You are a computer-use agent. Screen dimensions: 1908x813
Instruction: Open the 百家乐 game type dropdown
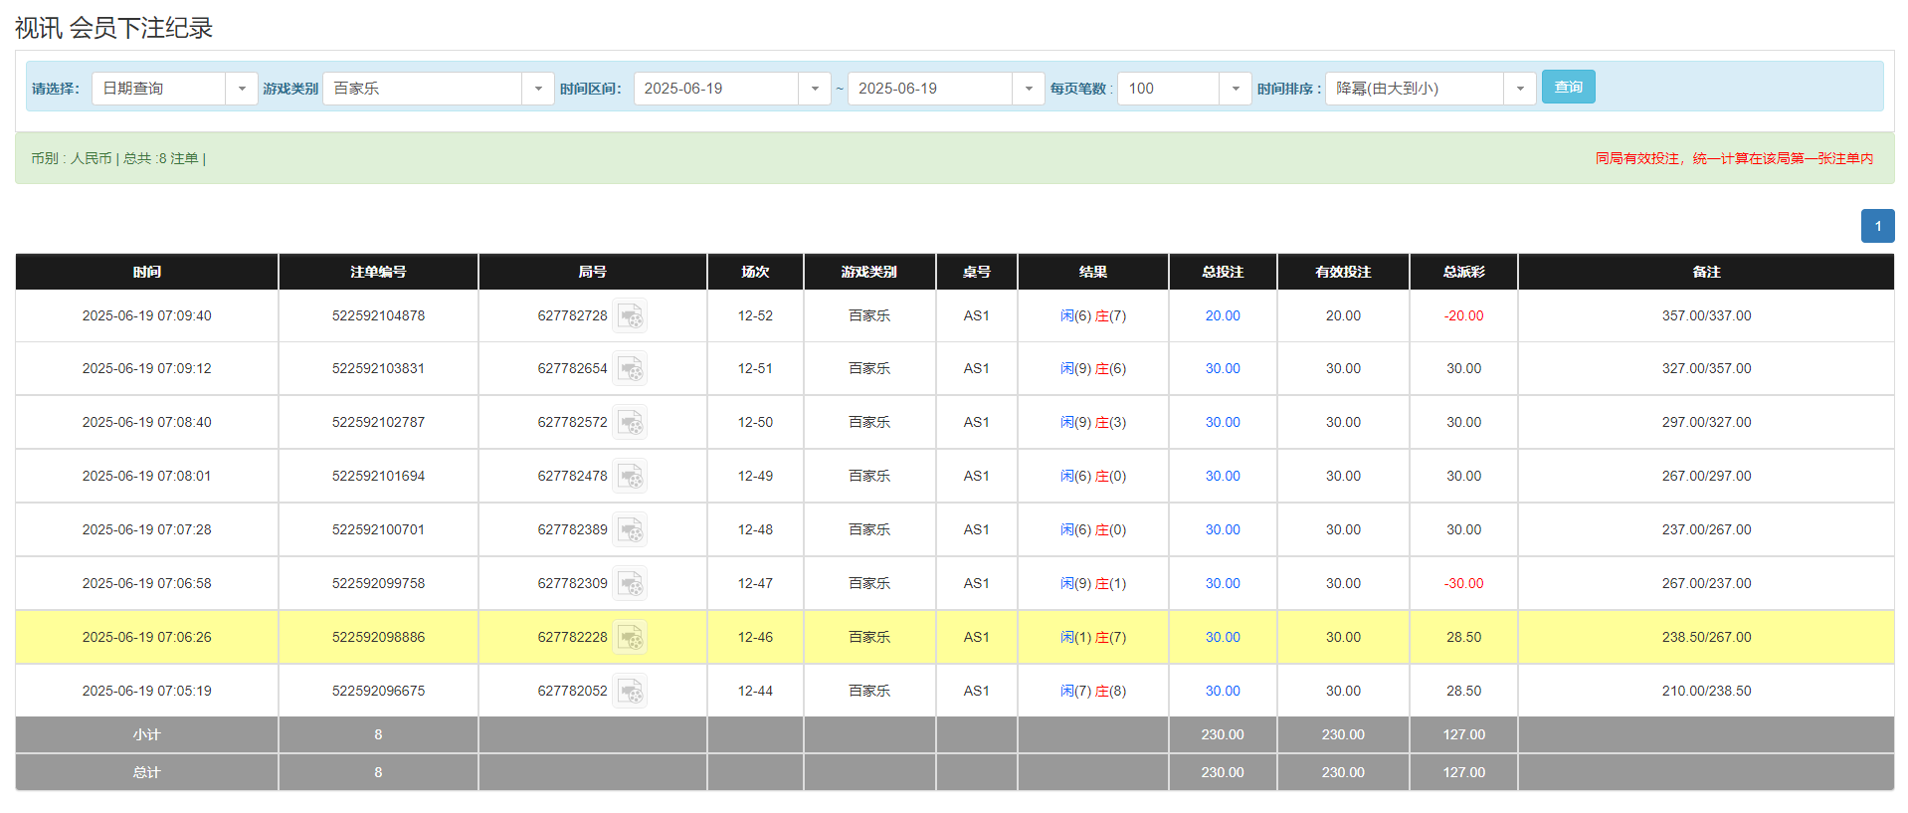click(537, 89)
